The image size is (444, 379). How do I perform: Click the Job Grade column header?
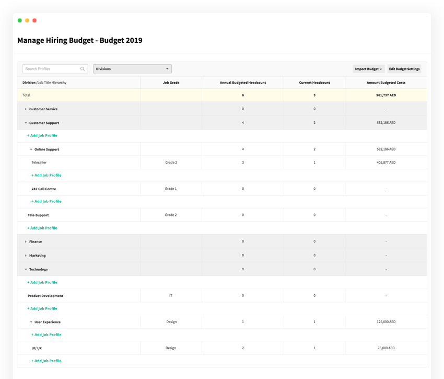pos(171,83)
